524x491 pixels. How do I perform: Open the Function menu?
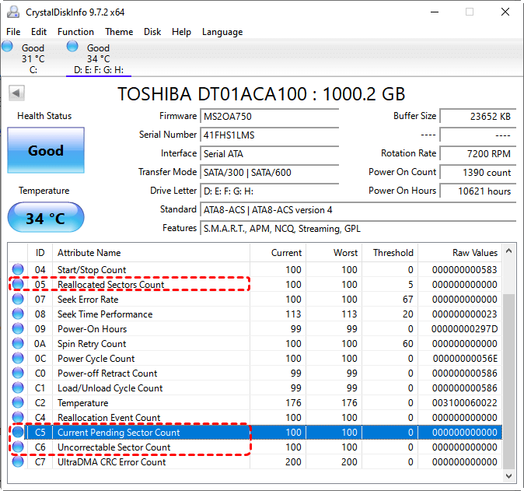pyautogui.click(x=75, y=32)
